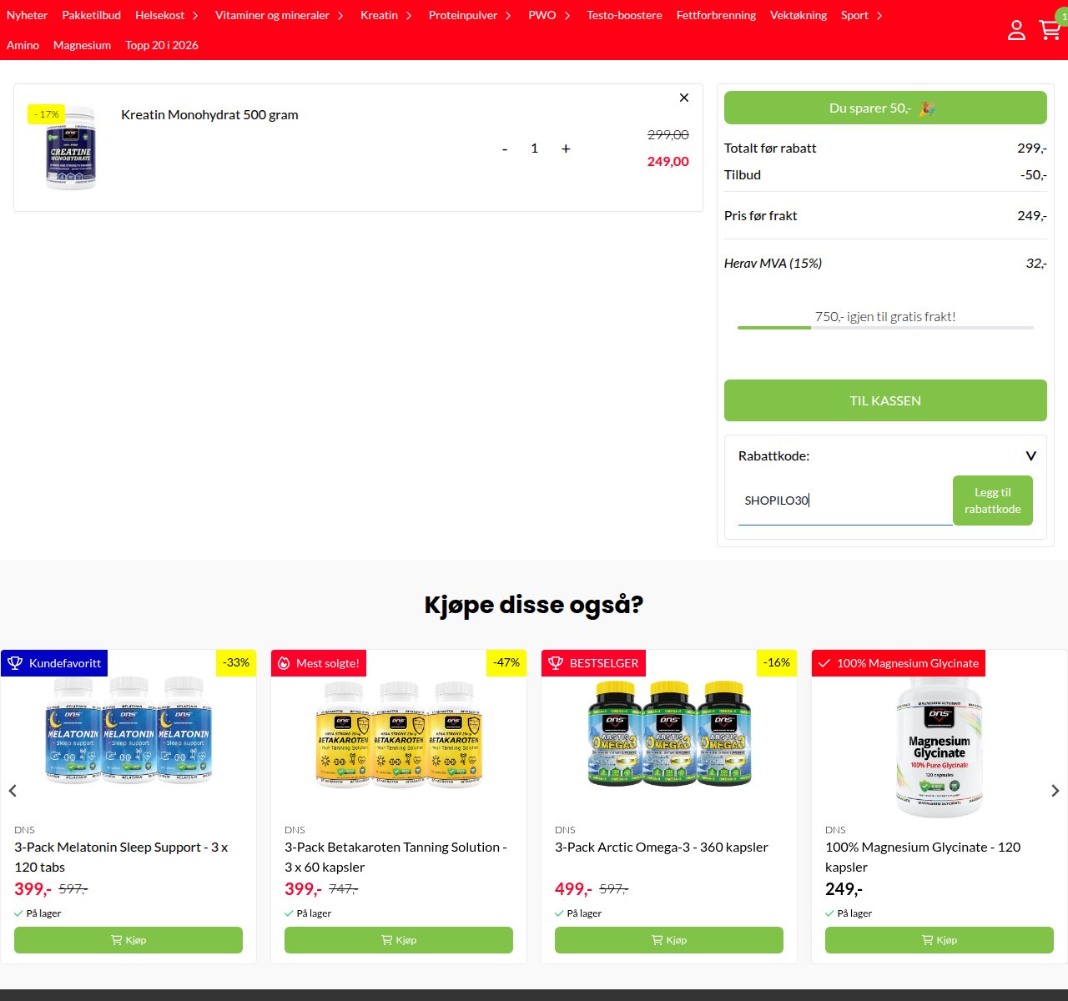Expand Vitaminer og mineraler chevron
The height and width of the screenshot is (1001, 1068).
tap(340, 16)
